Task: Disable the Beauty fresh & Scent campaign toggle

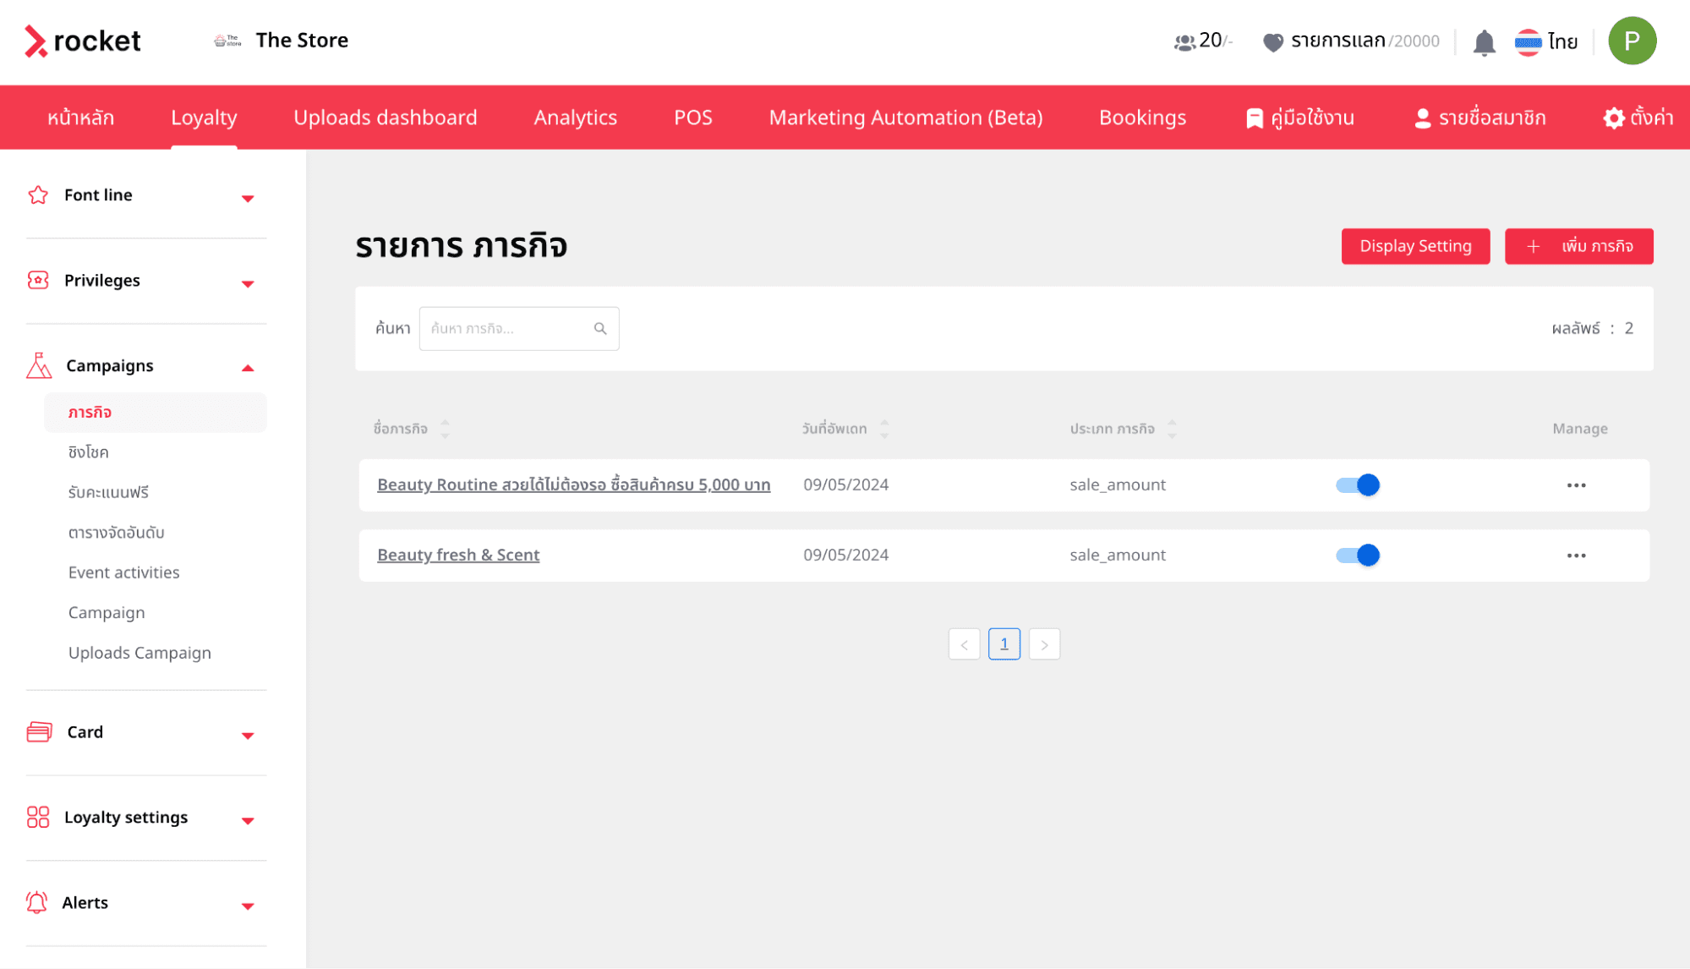Action: pos(1356,555)
